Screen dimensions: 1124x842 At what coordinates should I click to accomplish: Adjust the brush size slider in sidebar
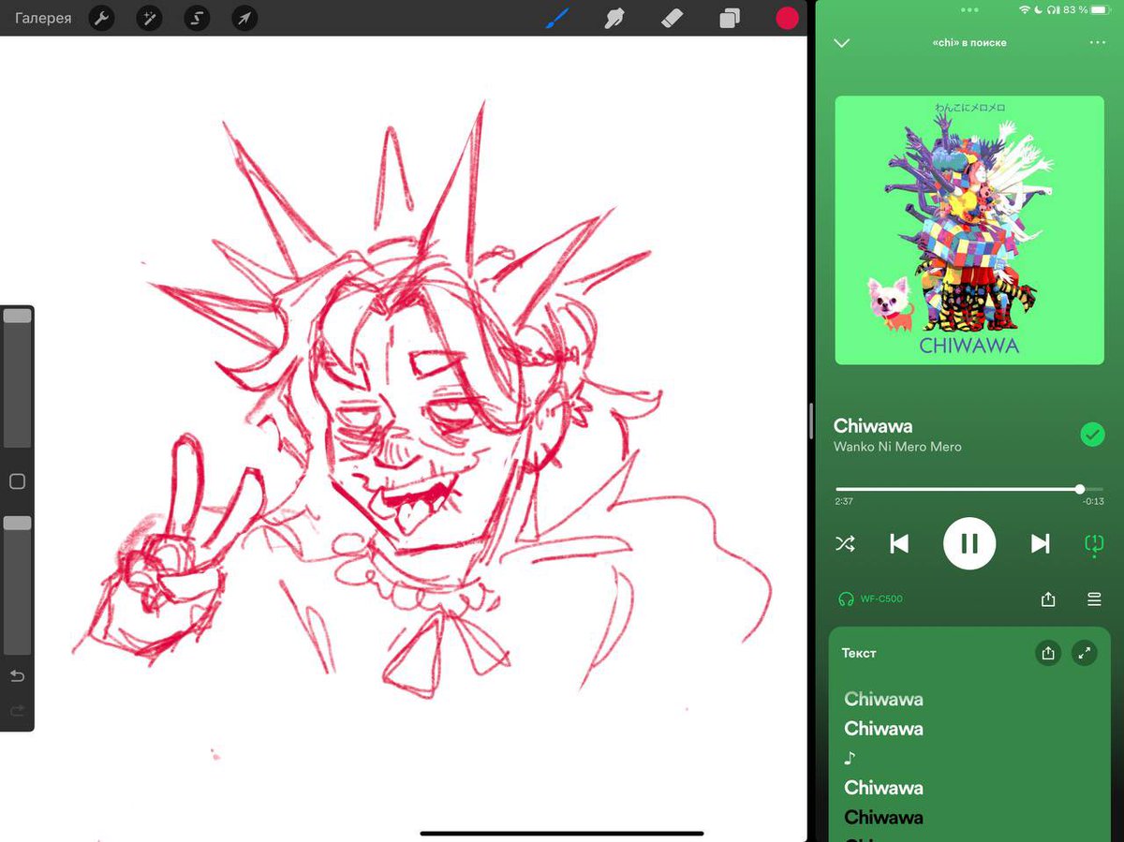point(18,378)
